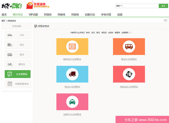
Task: Click the green 搜索 button
Action: [x=163, y=6]
